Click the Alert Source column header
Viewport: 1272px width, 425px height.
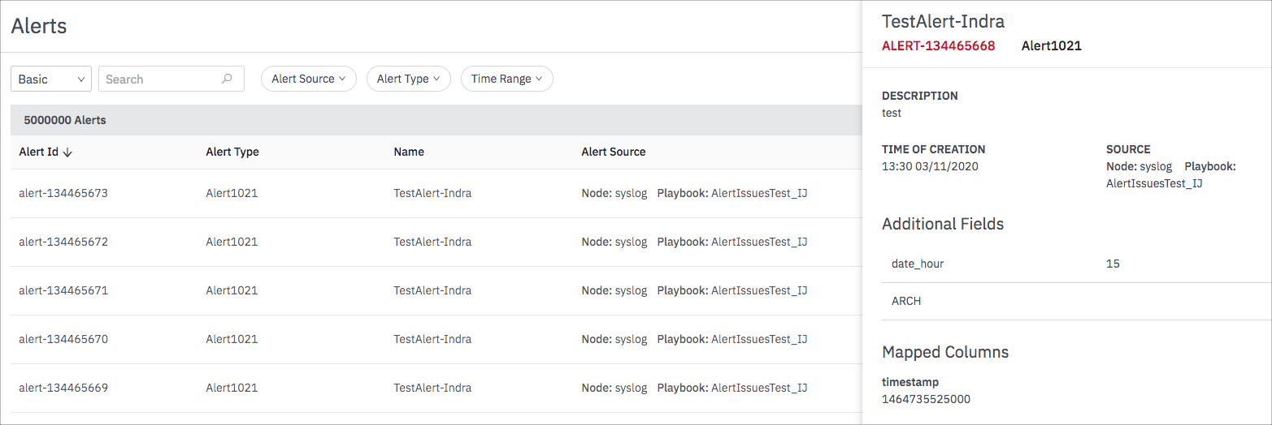pos(614,152)
